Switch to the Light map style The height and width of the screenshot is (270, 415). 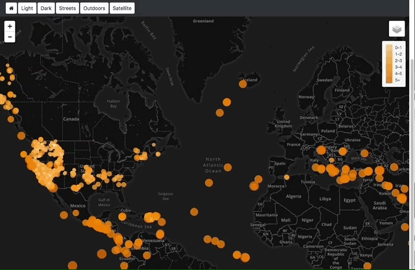[27, 8]
